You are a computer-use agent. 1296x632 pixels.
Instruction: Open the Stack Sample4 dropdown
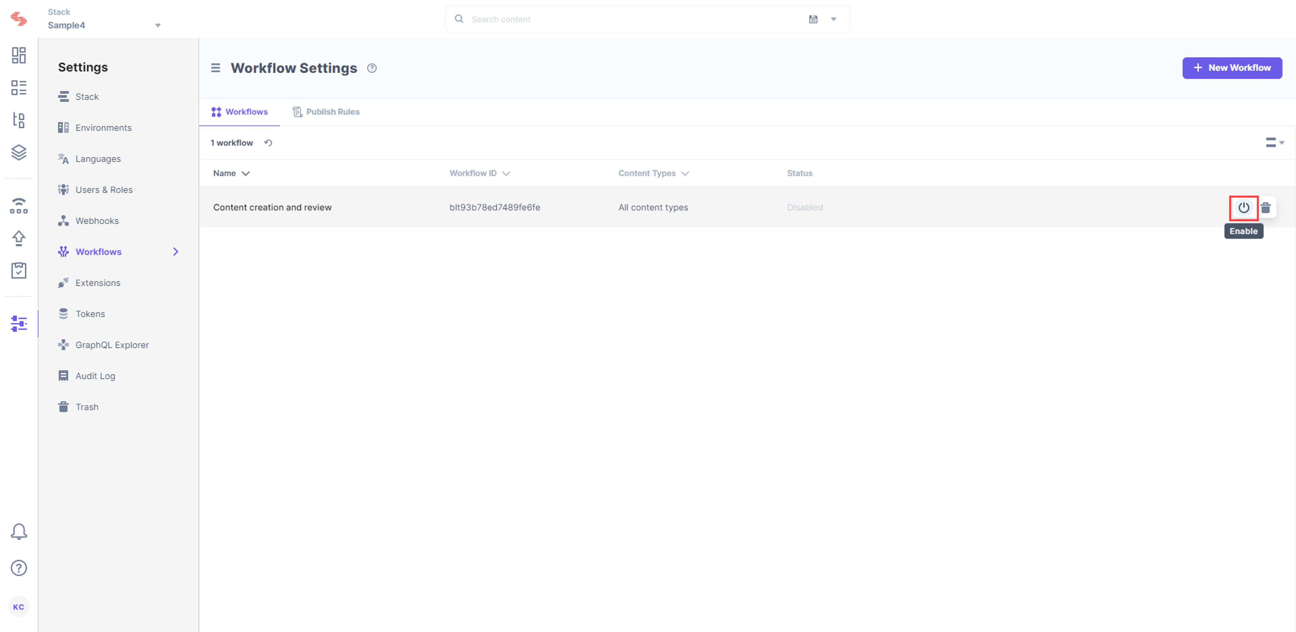point(104,19)
